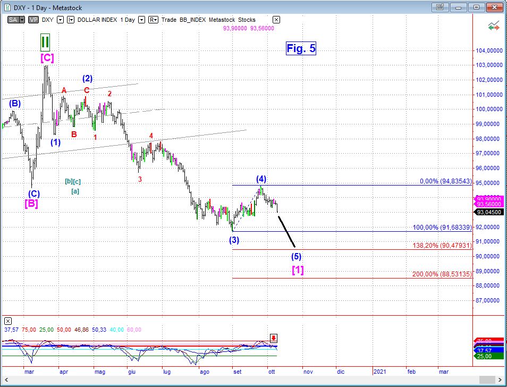Viewport: 507px width, 387px height.
Task: Toggle the SA button in chart header
Action: pos(14,20)
